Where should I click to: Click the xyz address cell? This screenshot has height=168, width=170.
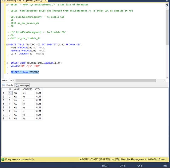(x=24, y=93)
